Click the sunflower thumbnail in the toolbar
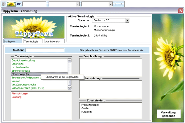 [x=11, y=4]
